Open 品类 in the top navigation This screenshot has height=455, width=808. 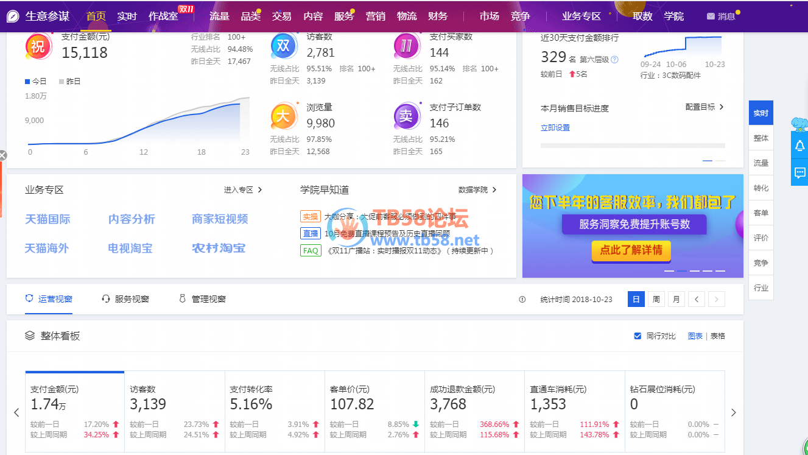(251, 16)
